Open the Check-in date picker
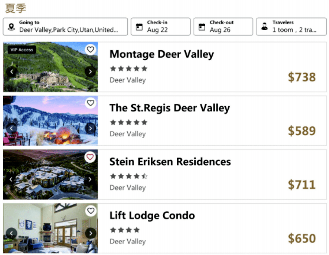The image size is (329, 255). coord(161,27)
